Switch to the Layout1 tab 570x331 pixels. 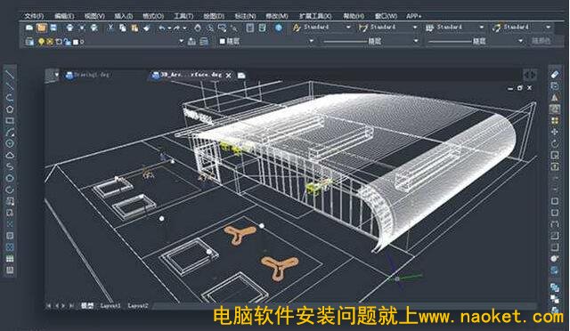pyautogui.click(x=110, y=305)
